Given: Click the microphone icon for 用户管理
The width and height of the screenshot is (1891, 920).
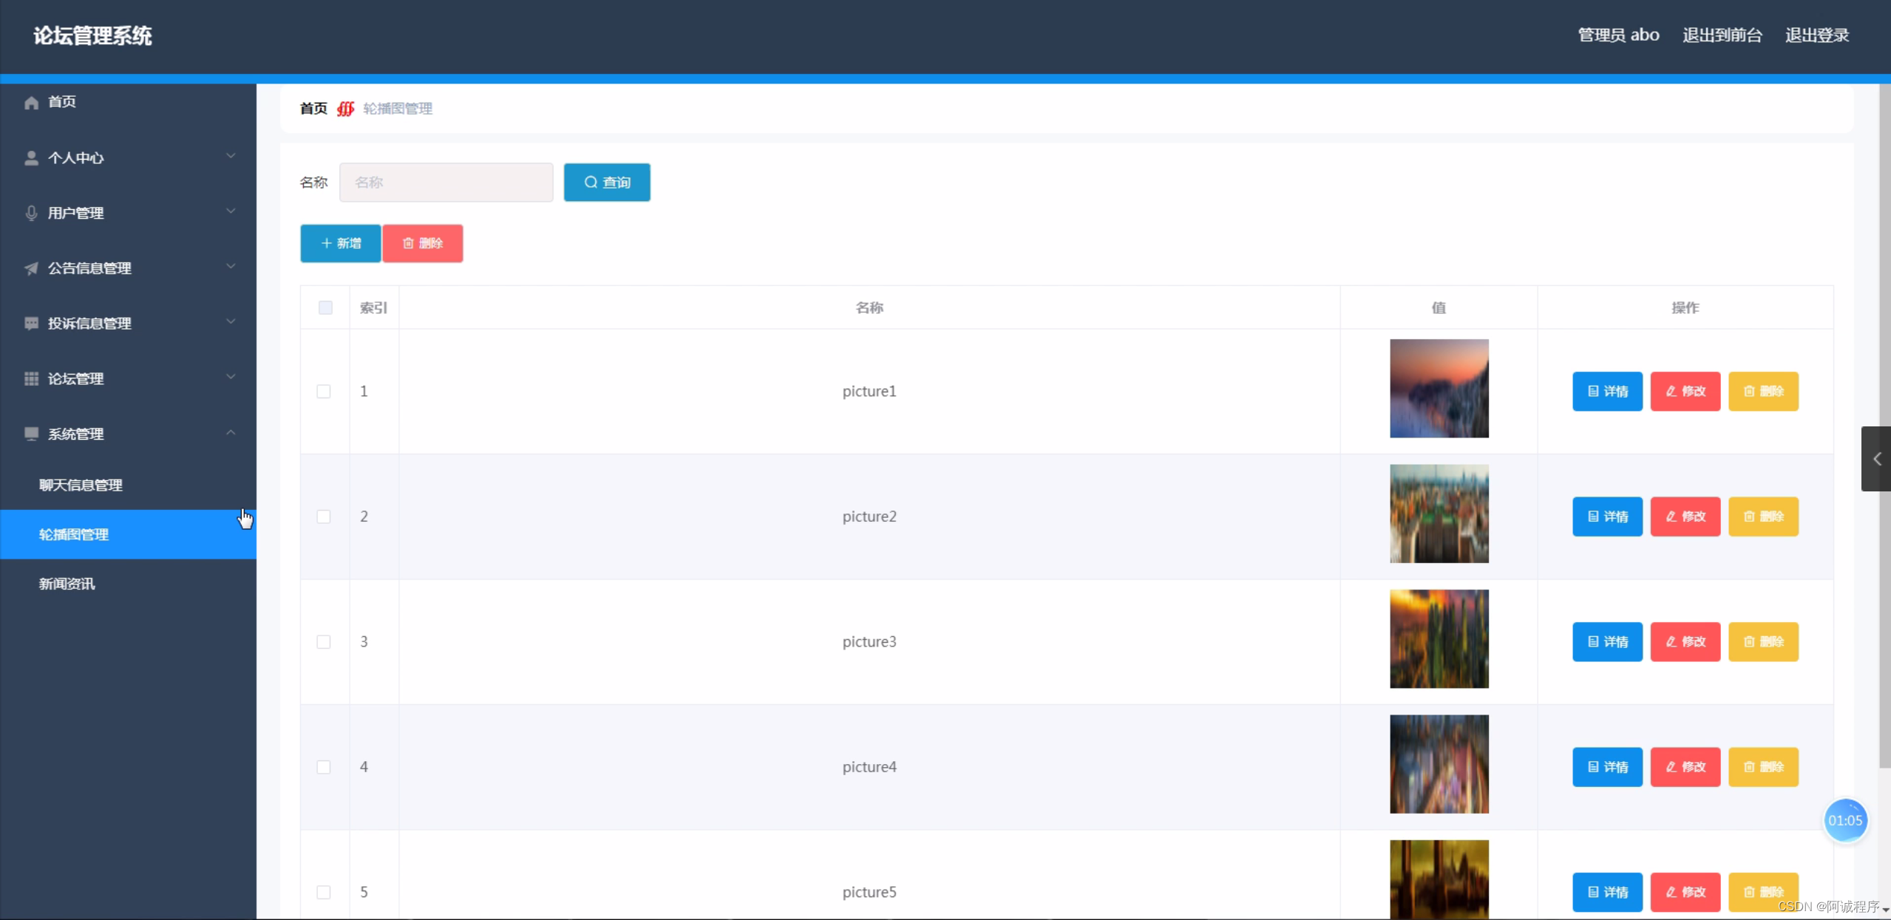Looking at the screenshot, I should [31, 213].
